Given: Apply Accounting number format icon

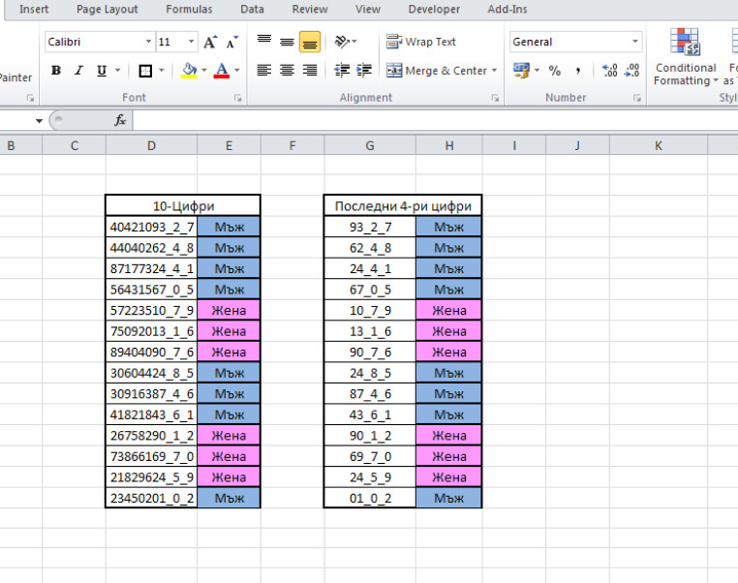Looking at the screenshot, I should (x=521, y=71).
